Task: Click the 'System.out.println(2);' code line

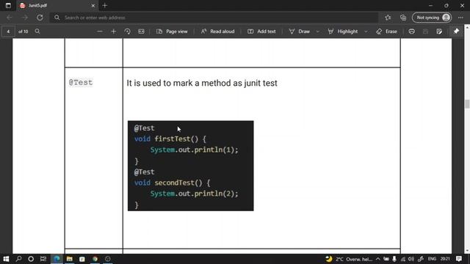Action: 194,194
